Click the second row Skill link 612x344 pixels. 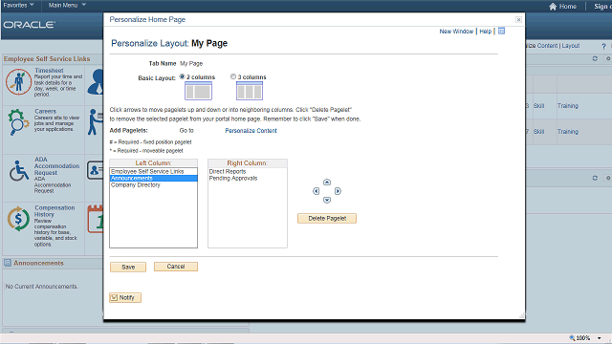(x=538, y=132)
